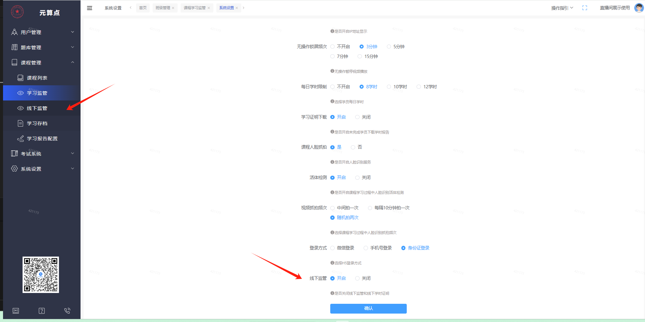Screen dimensions: 645x322
Task: Select 手机号登录 login method
Action: (x=378, y=248)
